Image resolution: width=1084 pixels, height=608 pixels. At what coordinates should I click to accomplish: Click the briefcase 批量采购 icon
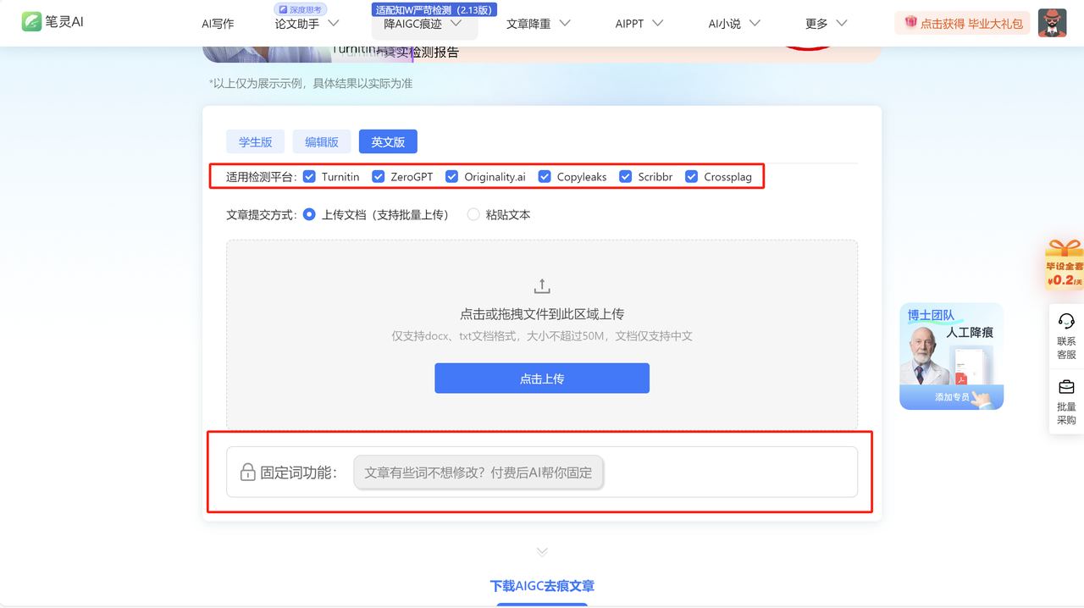[1066, 387]
